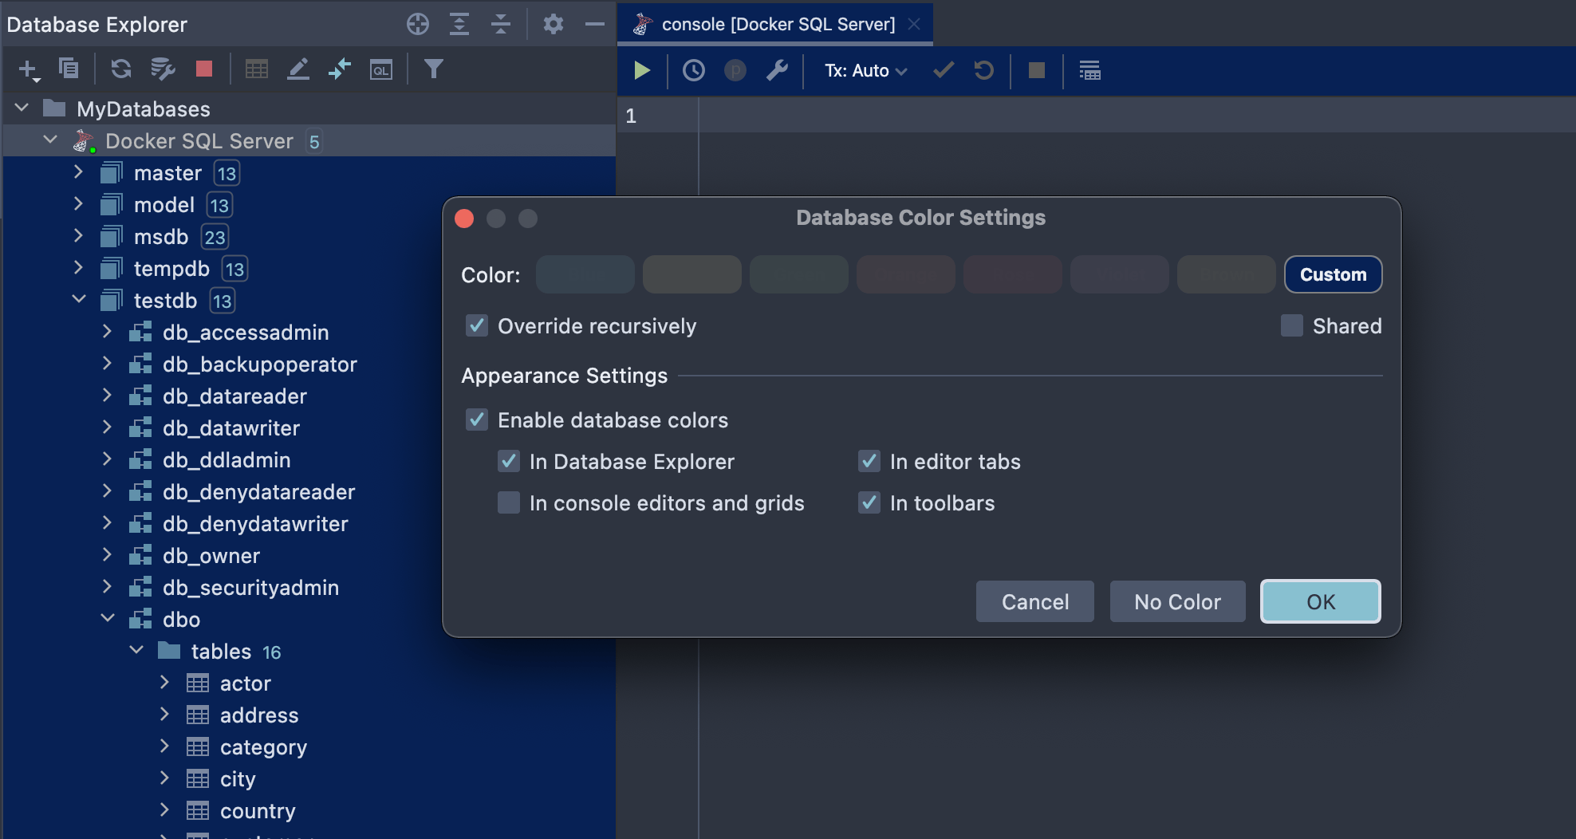Select the actor table in tree
This screenshot has height=839, width=1576.
point(245,683)
